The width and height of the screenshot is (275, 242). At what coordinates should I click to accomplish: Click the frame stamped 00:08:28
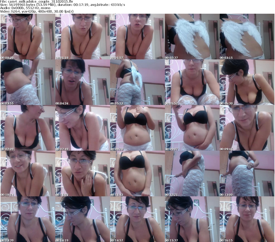[x=137, y=128]
